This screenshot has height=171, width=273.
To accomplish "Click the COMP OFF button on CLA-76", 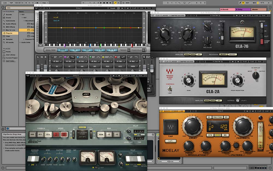I will pos(262,42).
